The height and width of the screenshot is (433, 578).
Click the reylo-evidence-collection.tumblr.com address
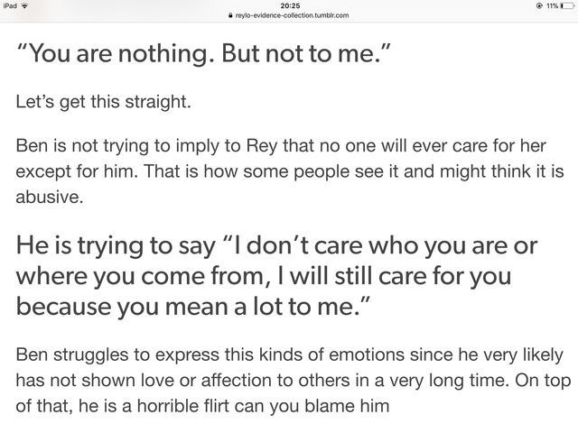tap(292, 15)
